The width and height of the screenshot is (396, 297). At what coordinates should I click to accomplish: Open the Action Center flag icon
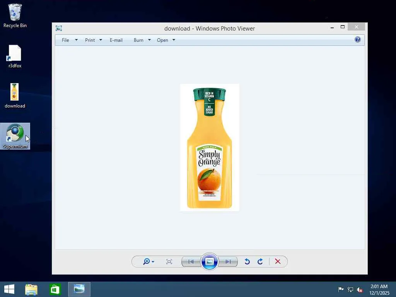tap(341, 289)
